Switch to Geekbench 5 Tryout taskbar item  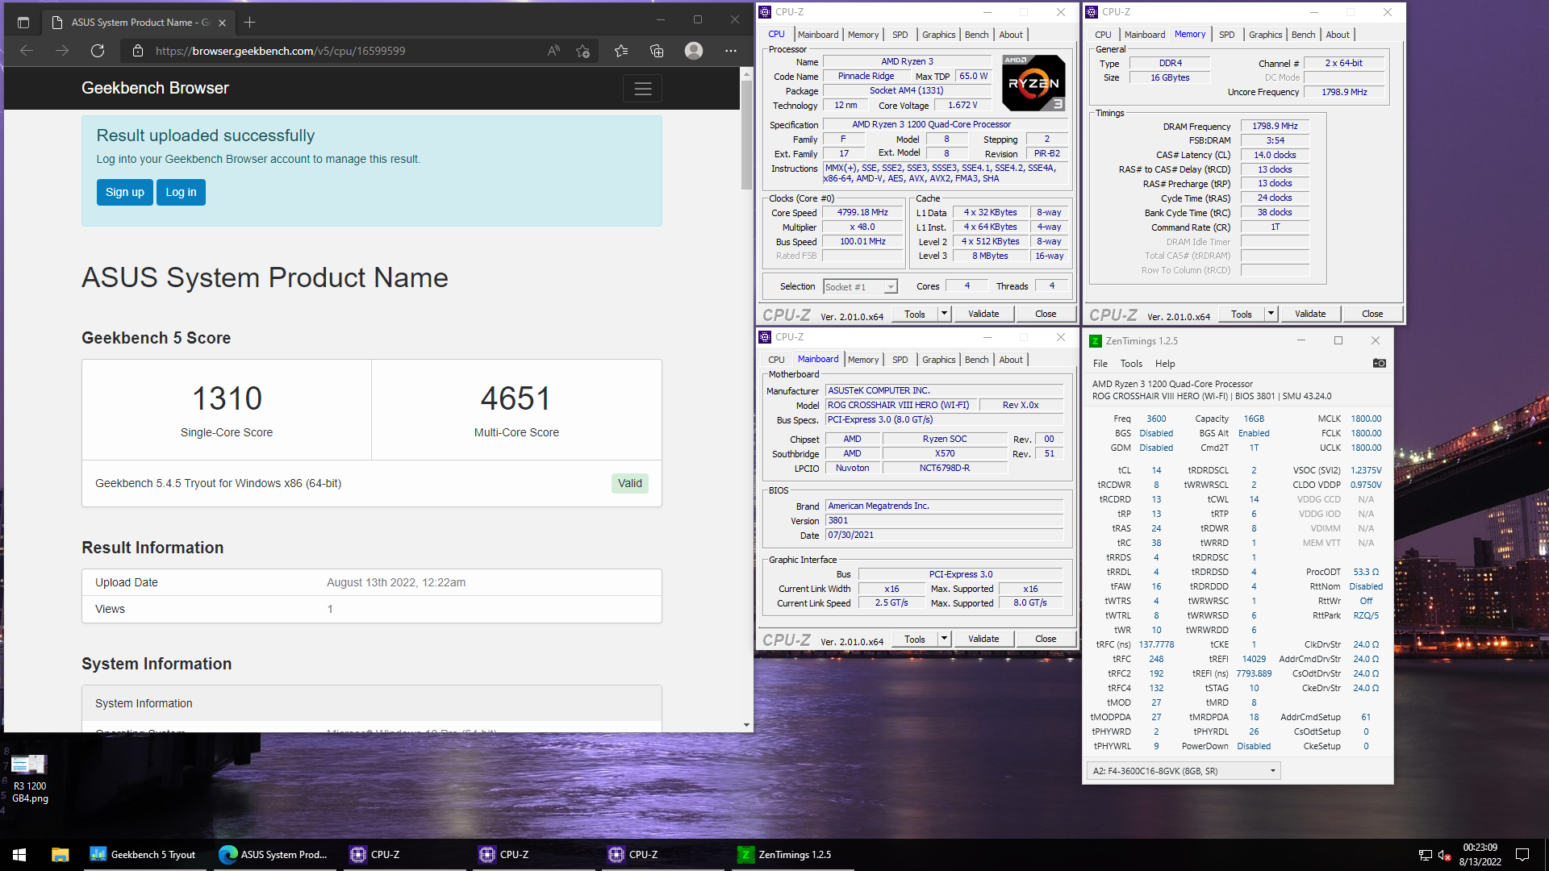(x=144, y=855)
